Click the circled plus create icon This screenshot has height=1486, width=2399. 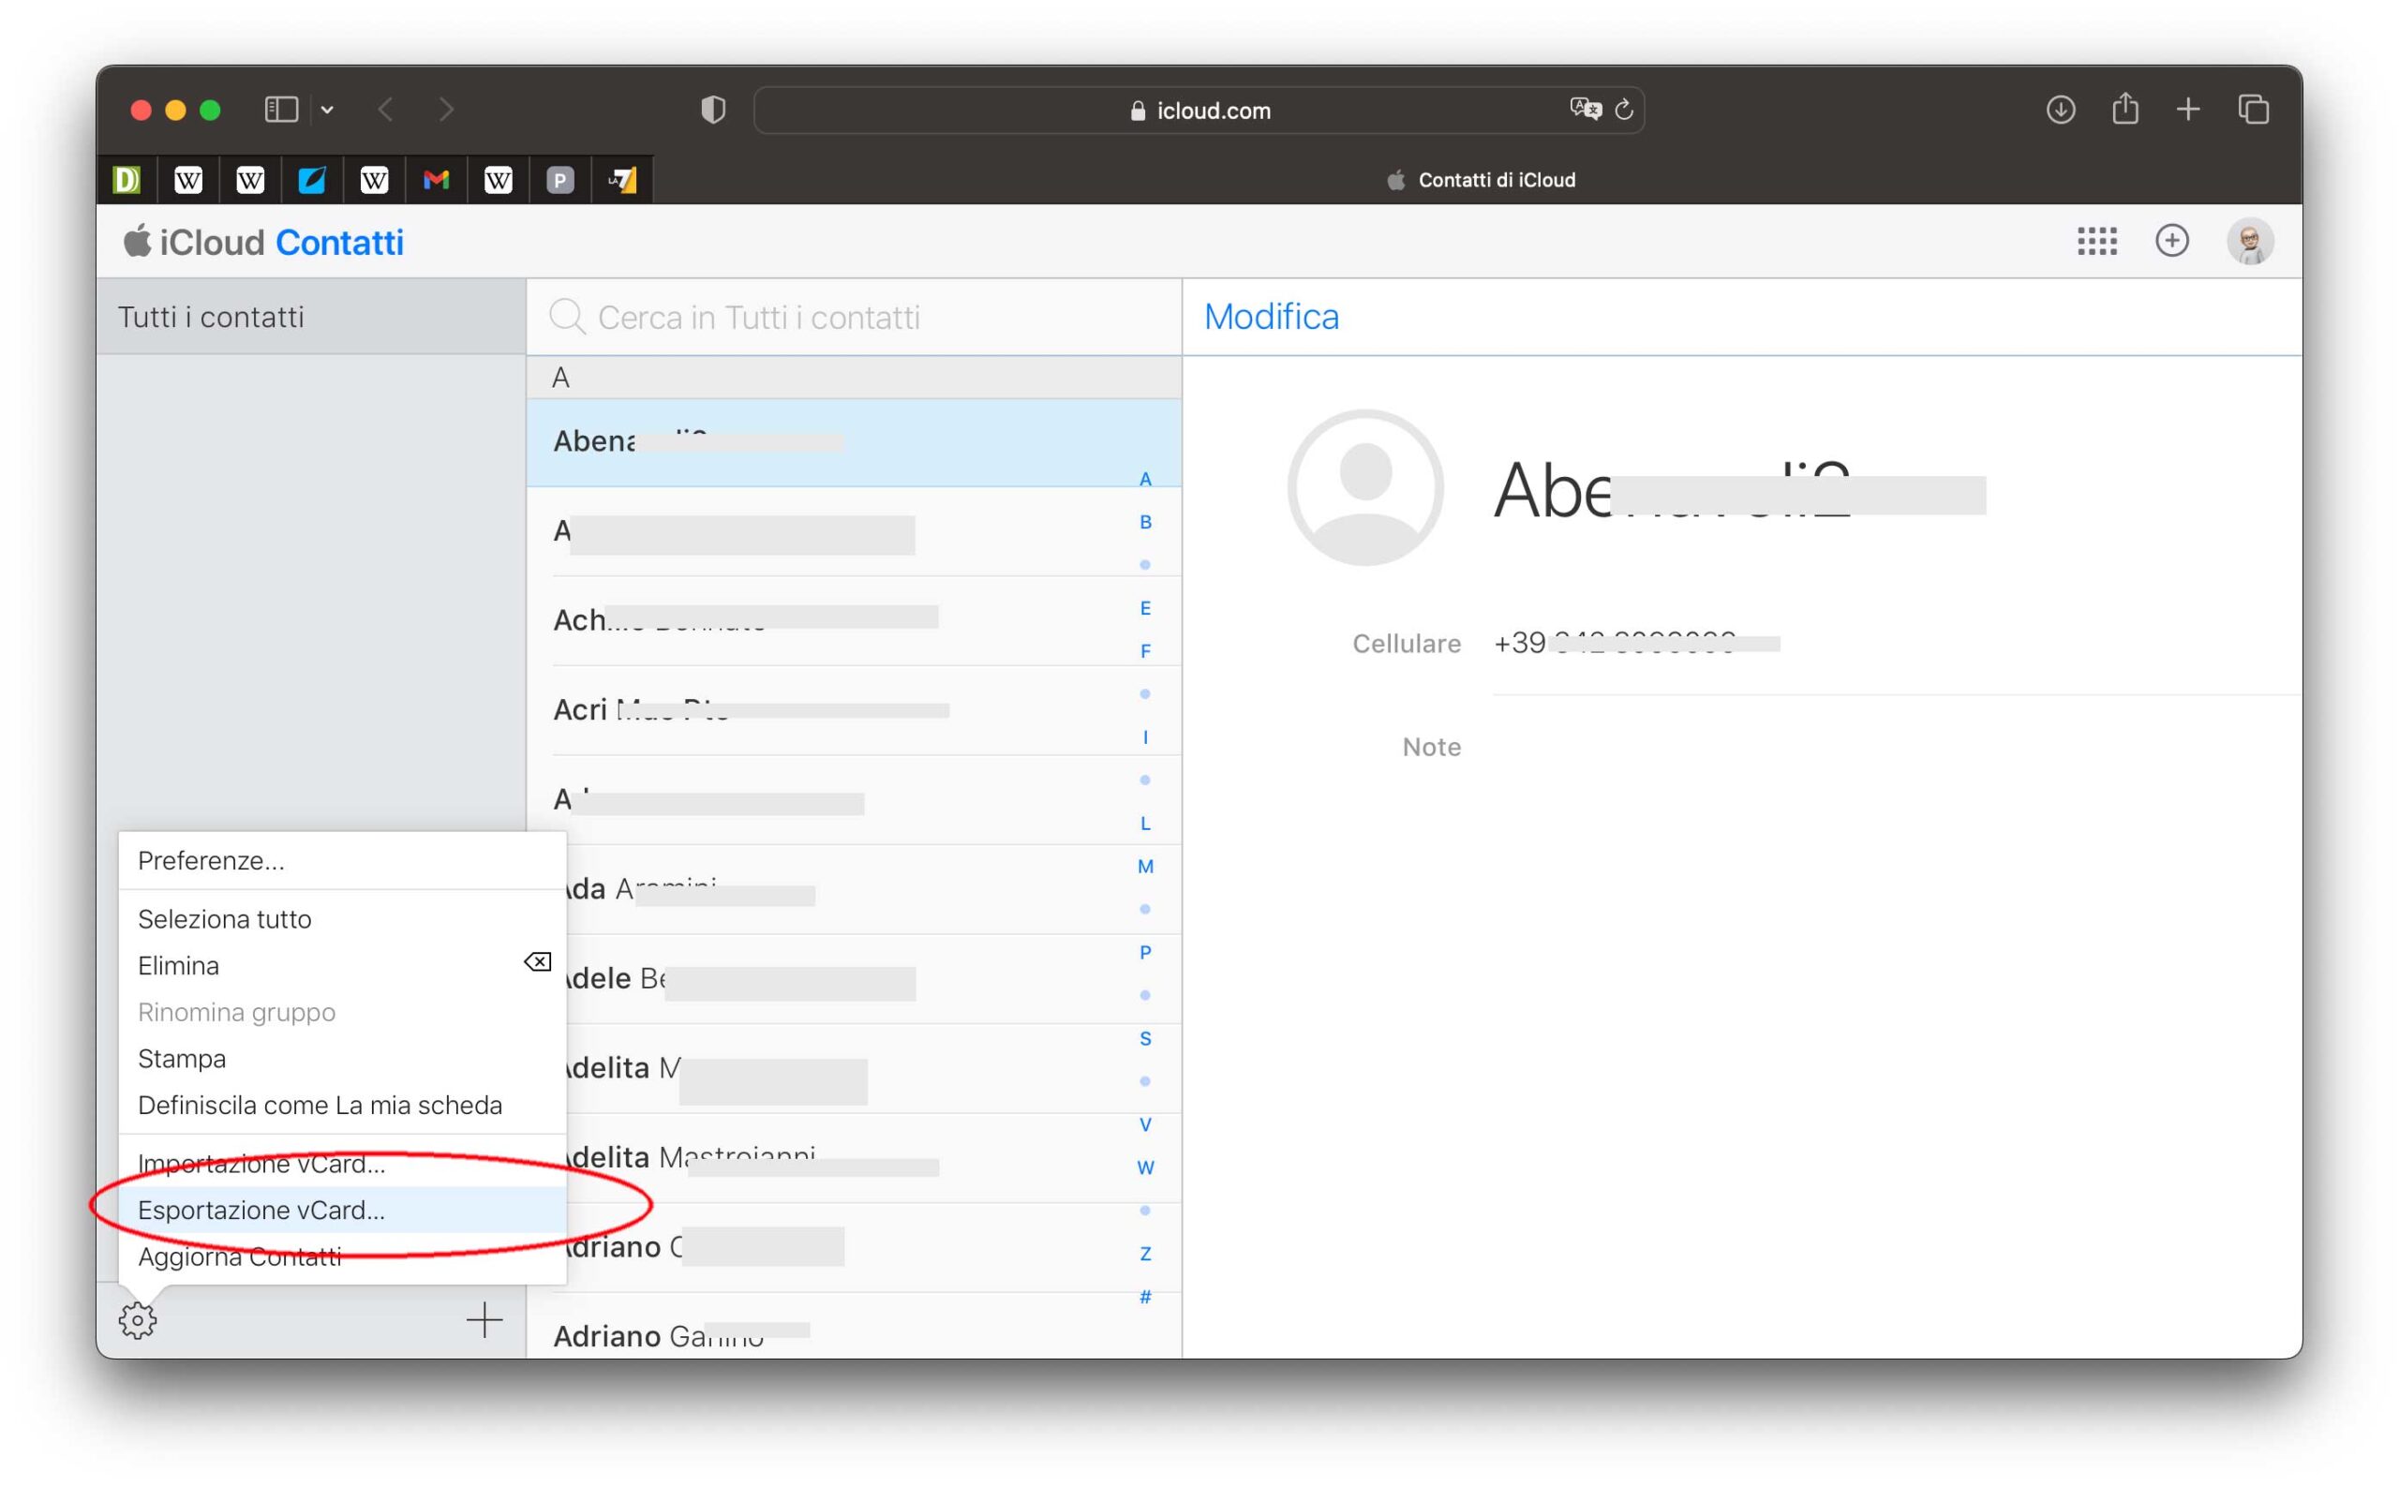click(x=2171, y=242)
